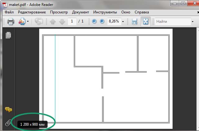
Task: Click the current page number field
Action: tap(72, 22)
